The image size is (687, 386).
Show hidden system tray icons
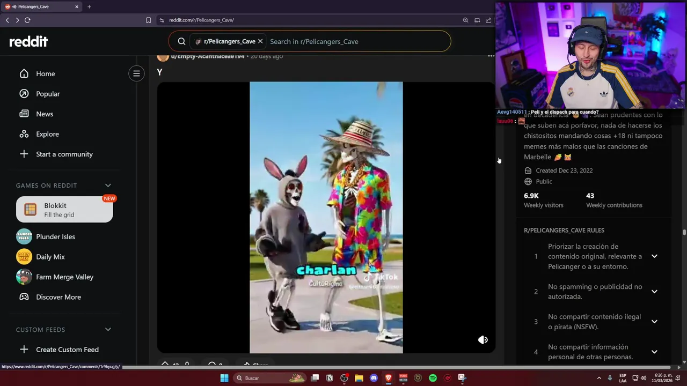coord(599,378)
